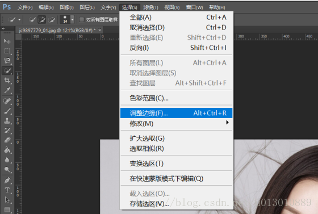Choose 调整边缘(F)... refine edge entry

tap(177, 113)
